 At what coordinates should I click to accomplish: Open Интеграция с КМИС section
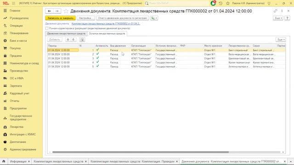click(x=23, y=134)
